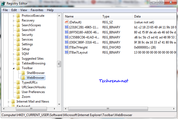Expand the TabbedBrowsing key

pos(14,64)
